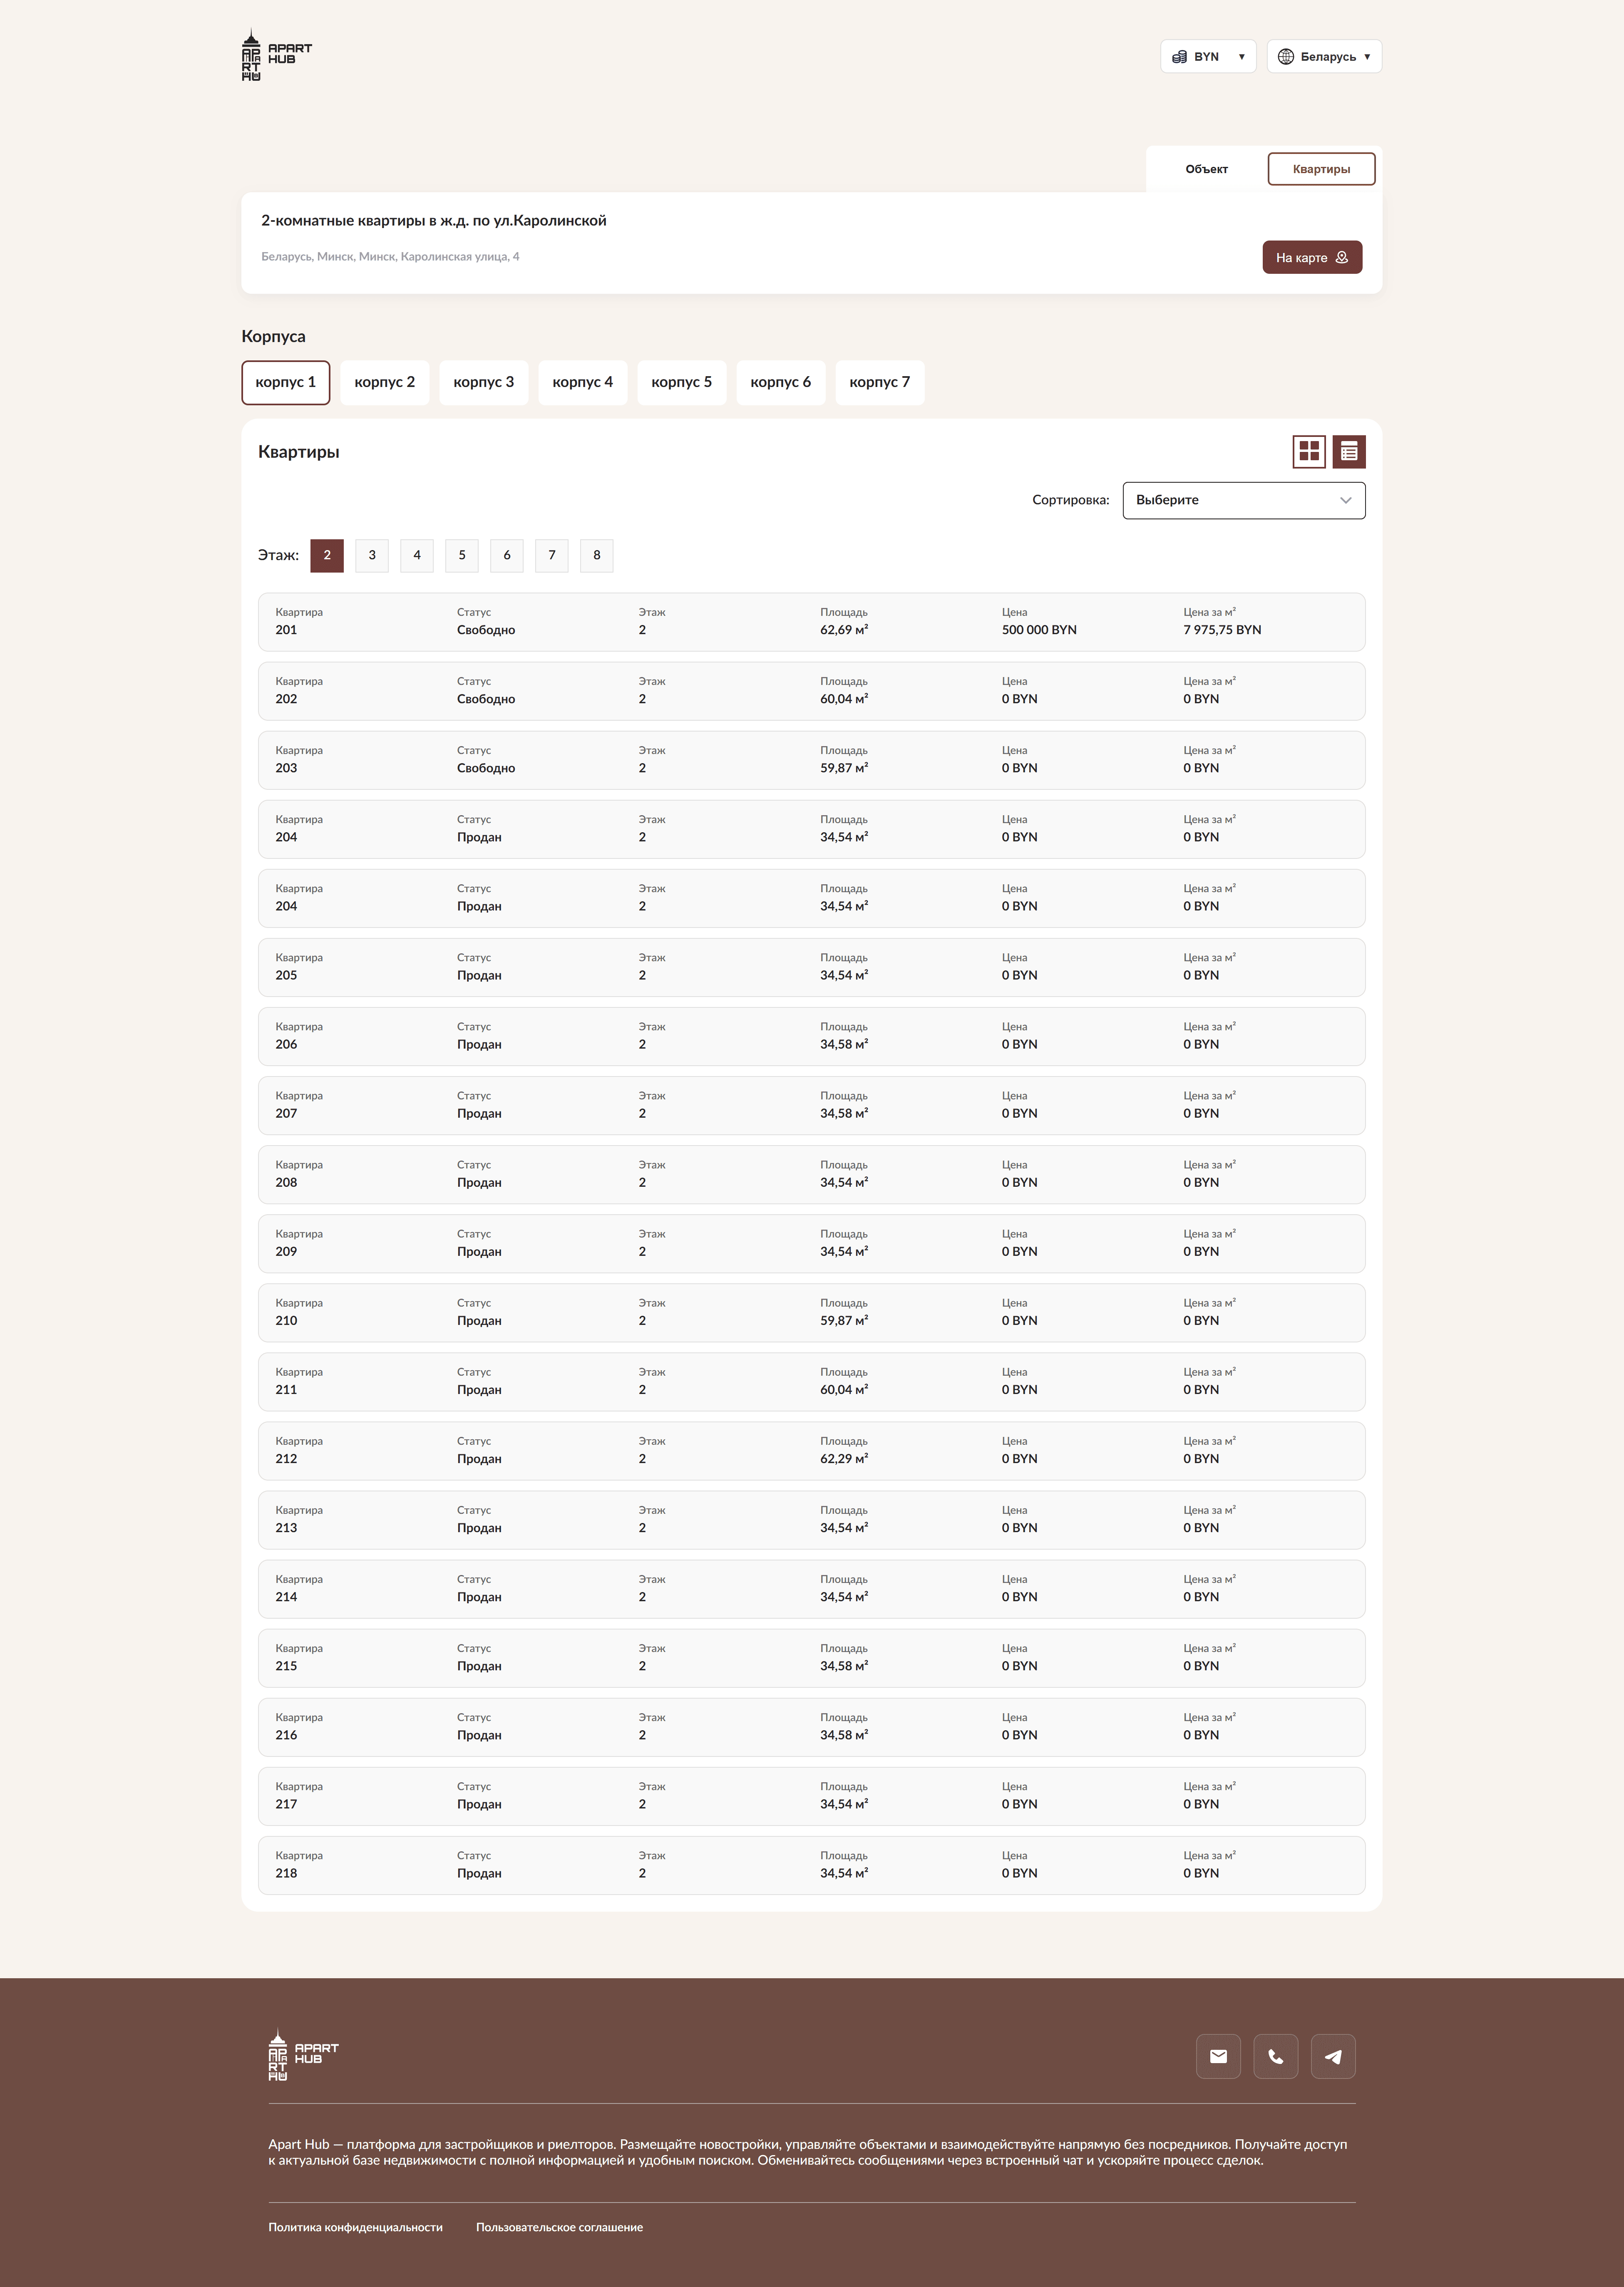Select floor 5 filter
This screenshot has width=1624, height=2287.
[x=462, y=556]
